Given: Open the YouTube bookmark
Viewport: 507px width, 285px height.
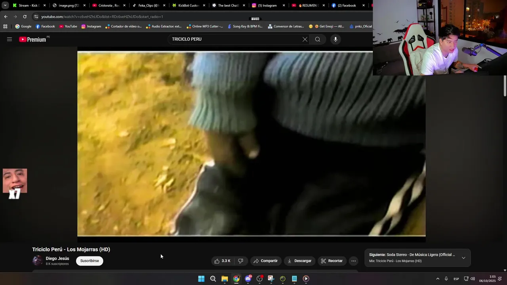Looking at the screenshot, I should tap(68, 27).
